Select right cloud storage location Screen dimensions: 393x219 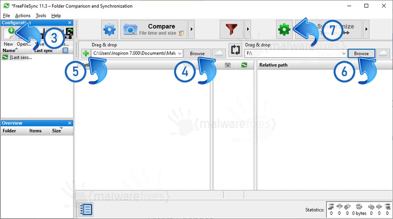click(x=383, y=53)
